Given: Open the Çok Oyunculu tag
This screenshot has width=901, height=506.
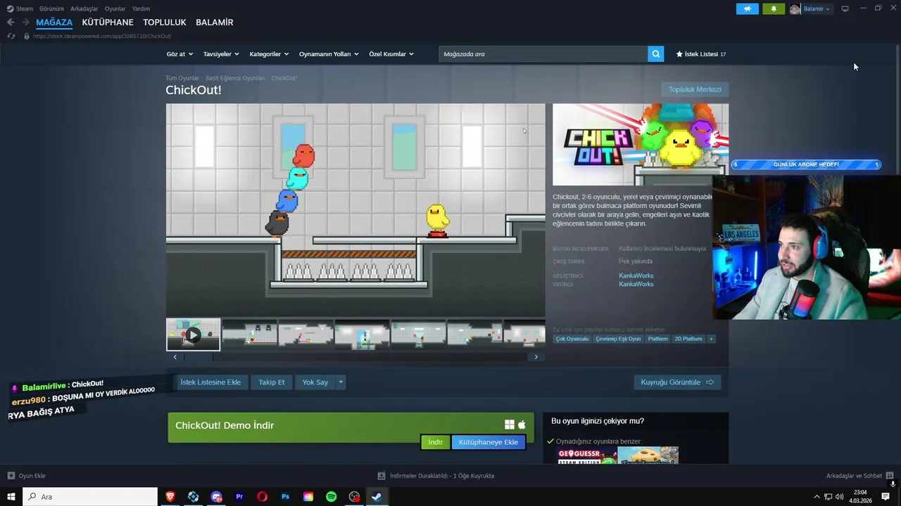Looking at the screenshot, I should click(x=572, y=339).
